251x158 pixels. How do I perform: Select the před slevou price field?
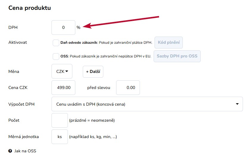point(128,88)
